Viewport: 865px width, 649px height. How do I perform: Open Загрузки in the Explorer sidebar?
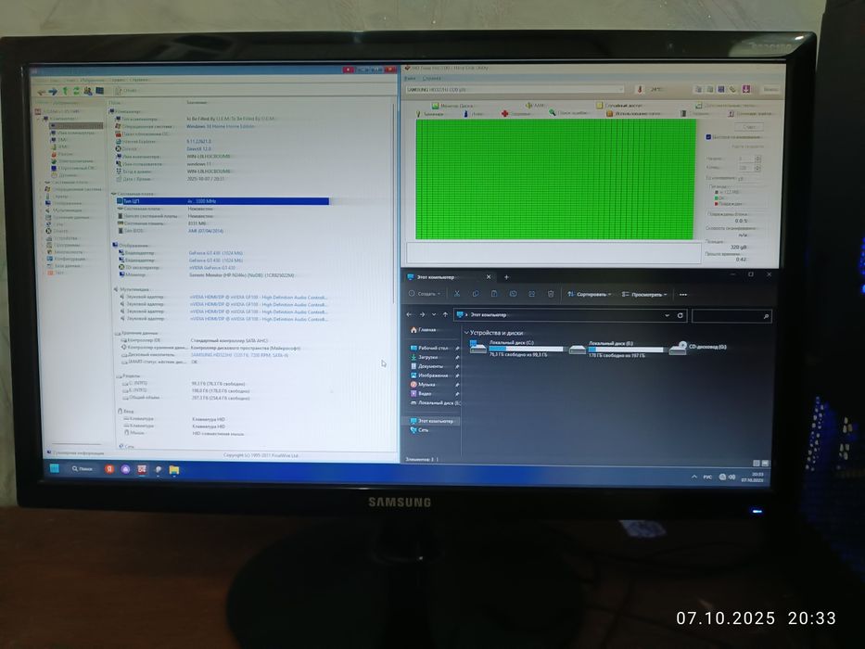pos(427,357)
